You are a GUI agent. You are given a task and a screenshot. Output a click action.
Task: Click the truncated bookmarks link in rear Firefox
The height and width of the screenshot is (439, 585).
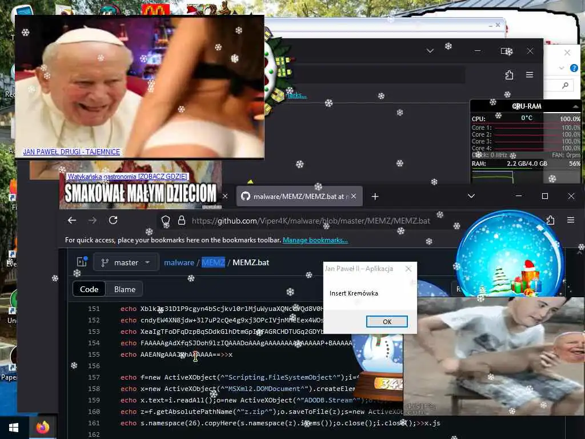point(296,95)
